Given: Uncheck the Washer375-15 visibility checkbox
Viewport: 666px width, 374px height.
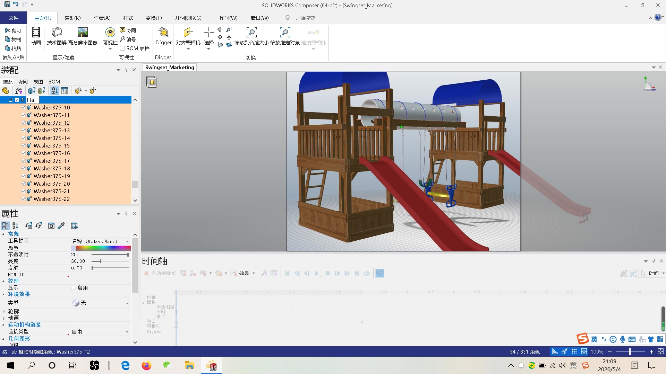Looking at the screenshot, I should click(23, 145).
